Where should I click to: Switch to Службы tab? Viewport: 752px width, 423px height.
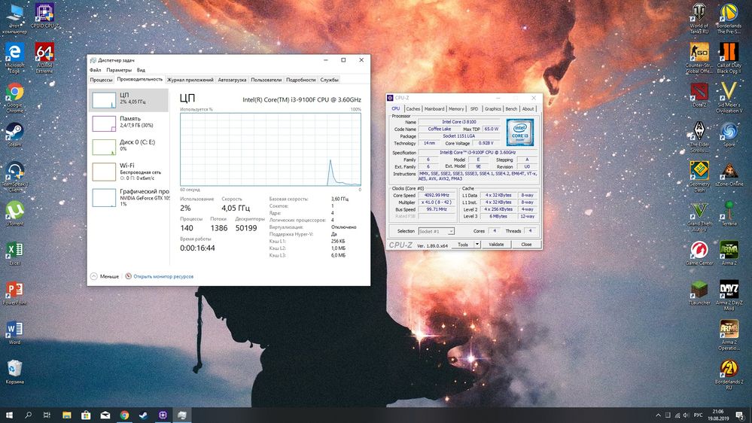click(329, 80)
